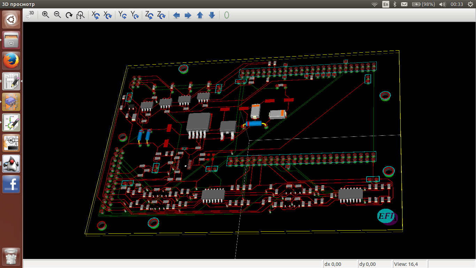The width and height of the screenshot is (476, 268).
Task: Rotate Y clockwise
Action: pyautogui.click(x=135, y=15)
